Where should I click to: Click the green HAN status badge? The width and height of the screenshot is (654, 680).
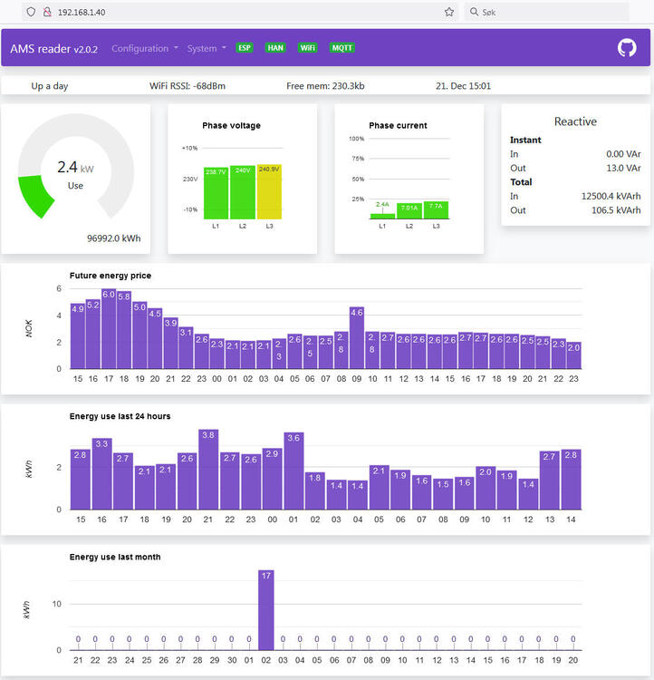pyautogui.click(x=275, y=48)
